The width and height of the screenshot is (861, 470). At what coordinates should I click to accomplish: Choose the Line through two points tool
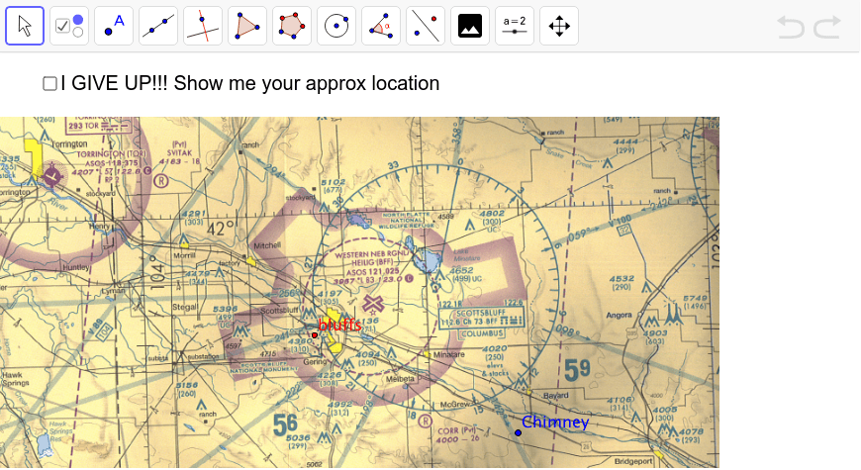[158, 26]
